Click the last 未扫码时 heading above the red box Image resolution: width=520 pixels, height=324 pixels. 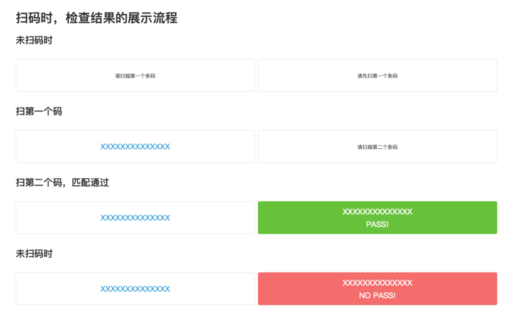click(34, 254)
